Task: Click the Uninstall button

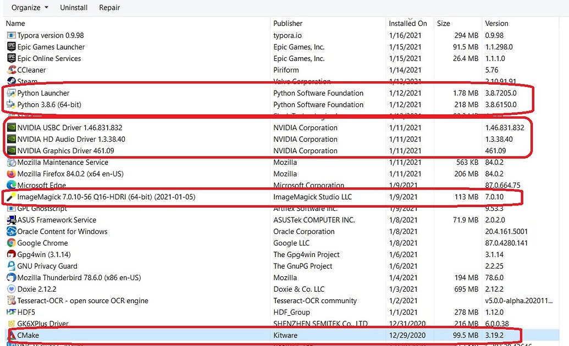Action: (x=74, y=8)
